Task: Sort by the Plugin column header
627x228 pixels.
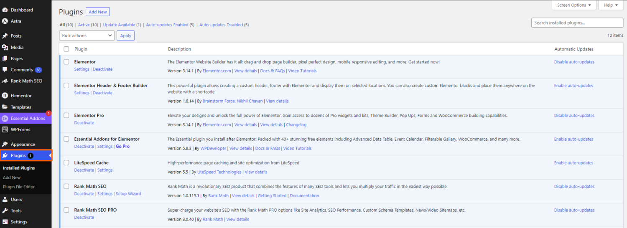Action: coord(81,49)
